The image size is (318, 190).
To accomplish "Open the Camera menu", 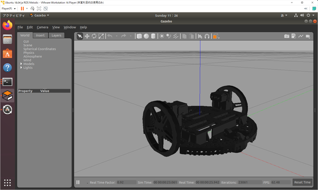I will 42,27.
